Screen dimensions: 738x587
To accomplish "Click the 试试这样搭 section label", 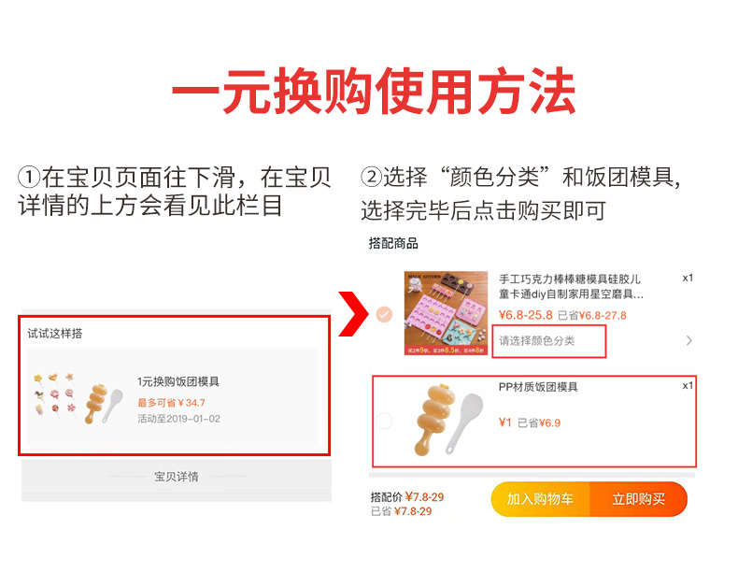I will tap(55, 334).
